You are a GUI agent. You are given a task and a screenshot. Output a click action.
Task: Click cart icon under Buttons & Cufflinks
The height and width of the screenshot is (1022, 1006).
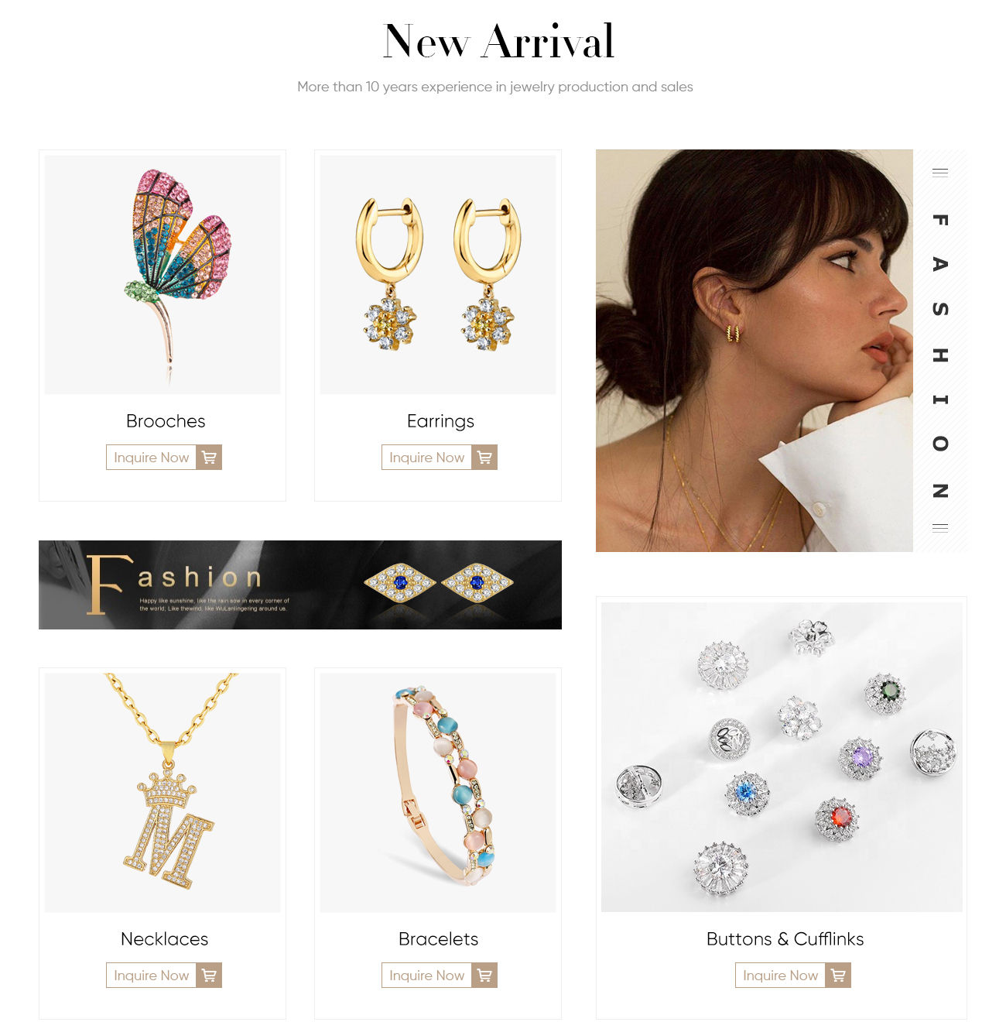[x=838, y=976]
